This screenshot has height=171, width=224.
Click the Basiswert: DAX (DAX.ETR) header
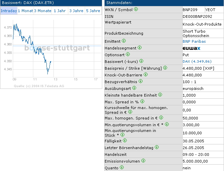[x=51, y=3]
